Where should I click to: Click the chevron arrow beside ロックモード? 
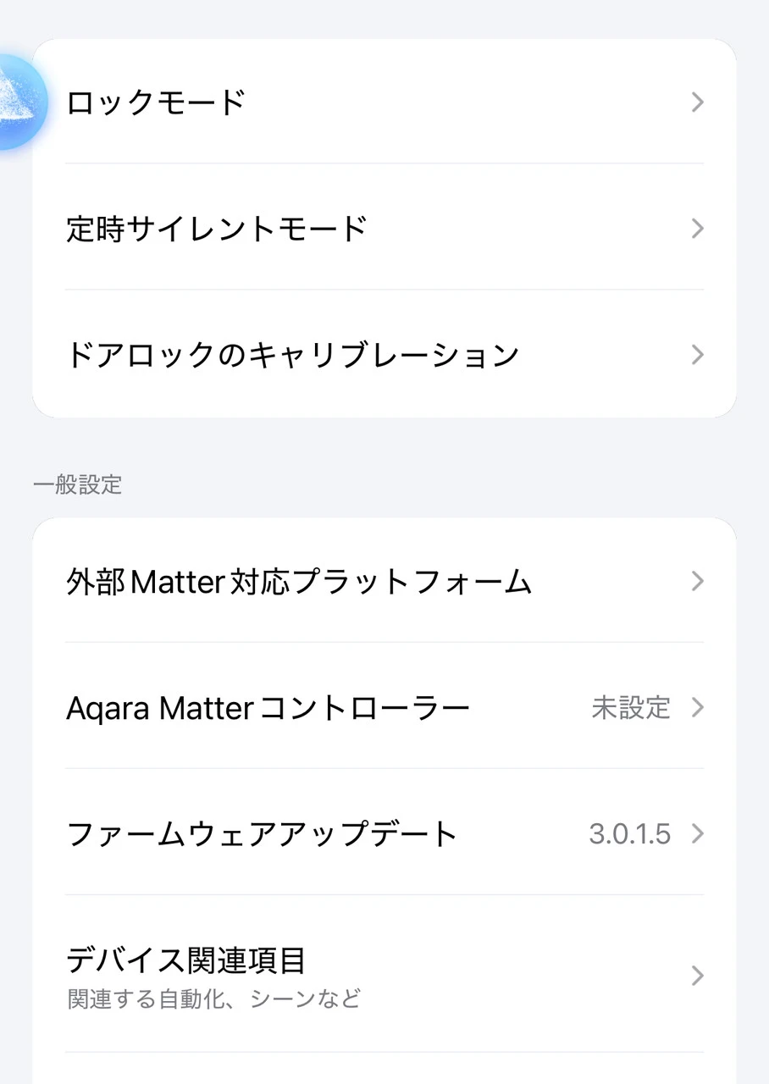(697, 102)
